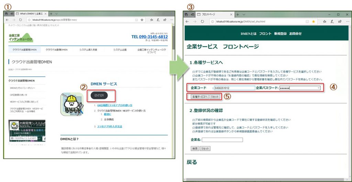The width and height of the screenshot is (352, 182).
Task: Open favorites hub in フロントページ window
Action: [324, 22]
